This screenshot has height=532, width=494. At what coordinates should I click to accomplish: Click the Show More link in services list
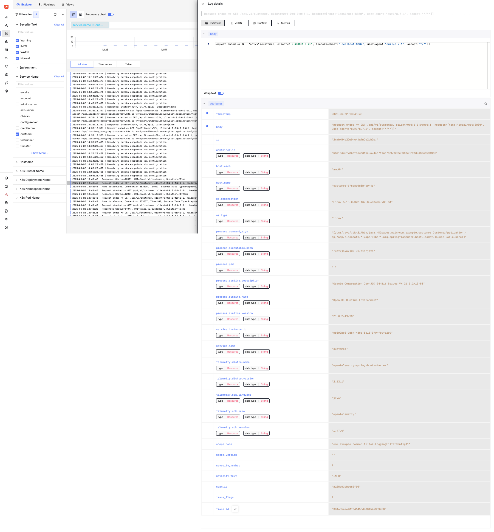[39, 153]
